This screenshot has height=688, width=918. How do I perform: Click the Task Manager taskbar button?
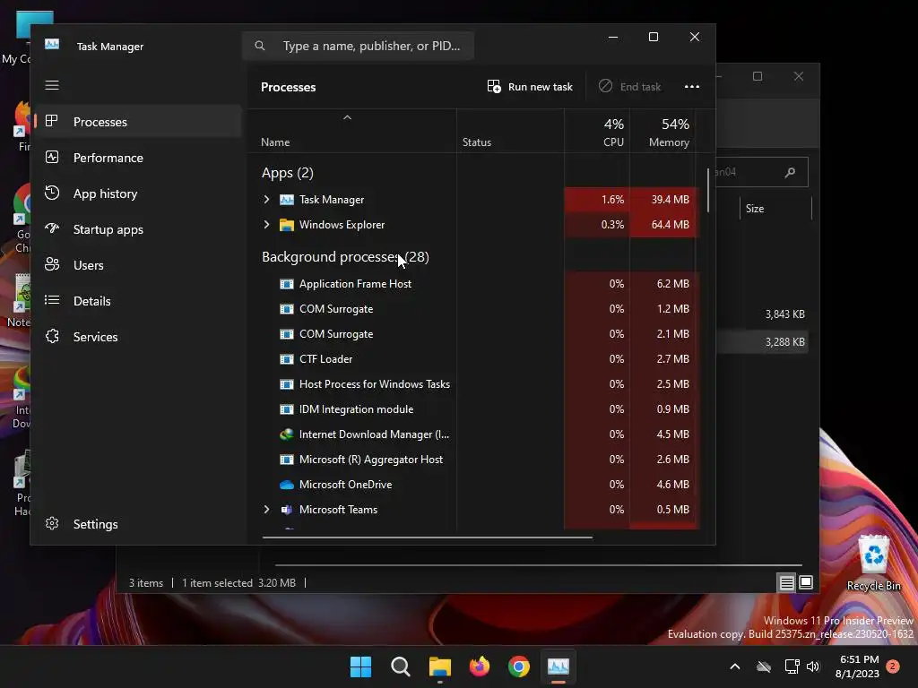(x=558, y=666)
